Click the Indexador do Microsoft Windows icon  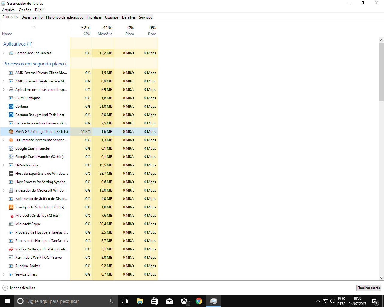(11, 190)
